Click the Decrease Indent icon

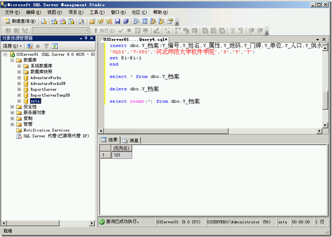[x=252, y=30]
